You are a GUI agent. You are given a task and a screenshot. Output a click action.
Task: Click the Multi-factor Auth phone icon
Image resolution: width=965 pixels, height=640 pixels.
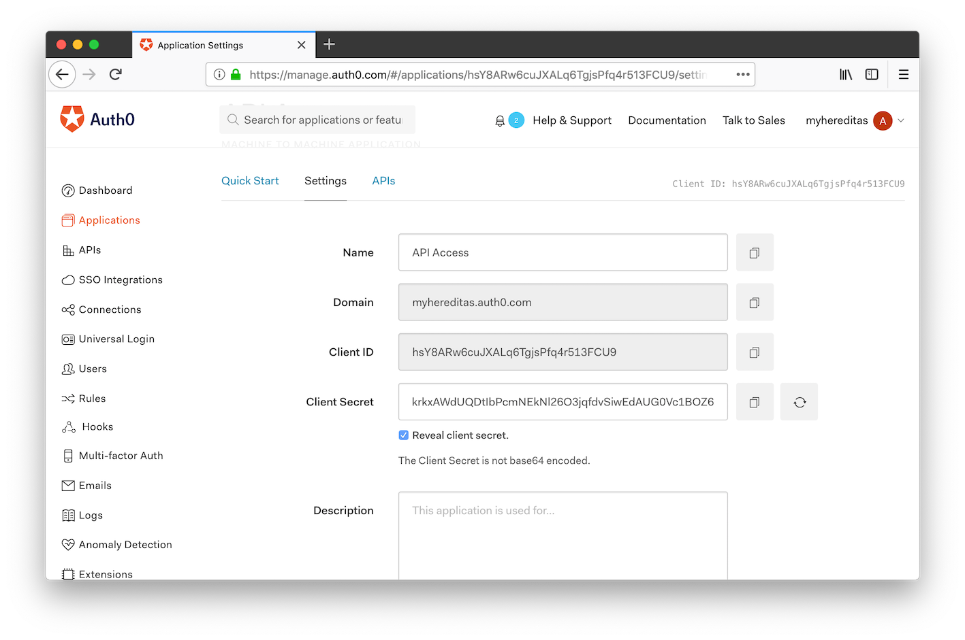[x=68, y=456]
